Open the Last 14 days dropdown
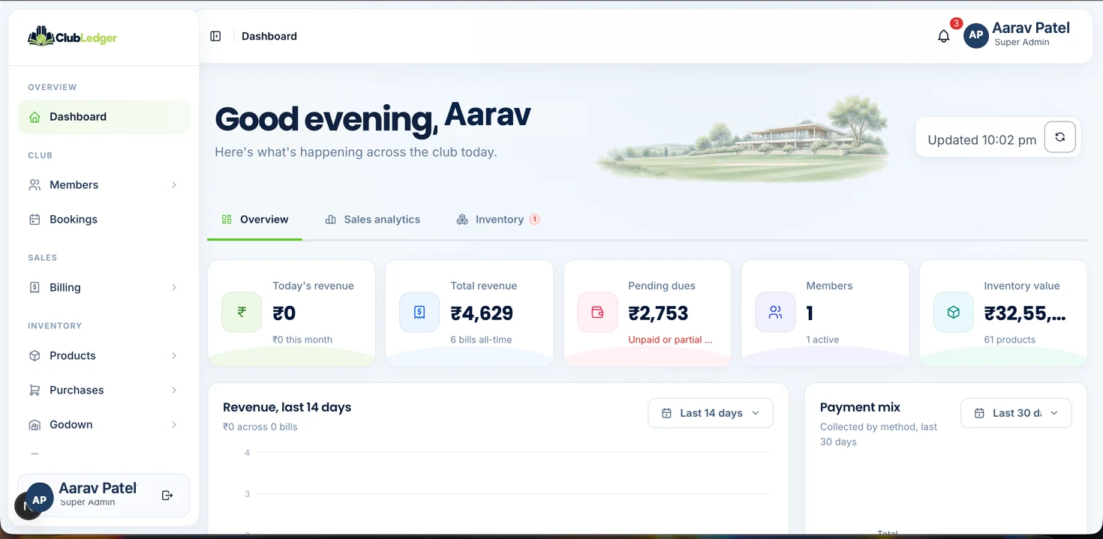 [711, 413]
